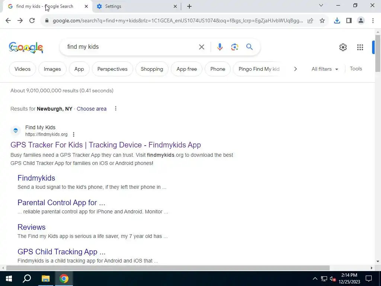Select the Phone filter chip

tap(218, 69)
